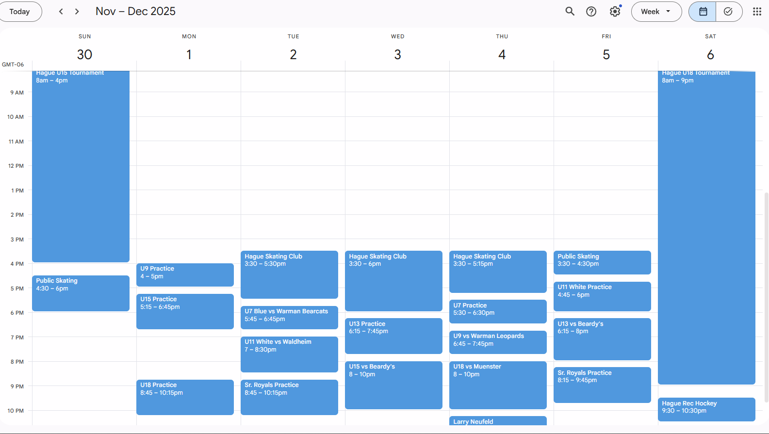The image size is (769, 434).
Task: Advance to the next week
Action: [x=77, y=12]
